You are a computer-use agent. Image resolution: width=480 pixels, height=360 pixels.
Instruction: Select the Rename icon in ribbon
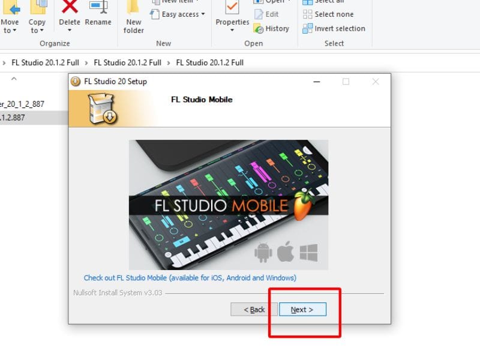pyautogui.click(x=98, y=7)
